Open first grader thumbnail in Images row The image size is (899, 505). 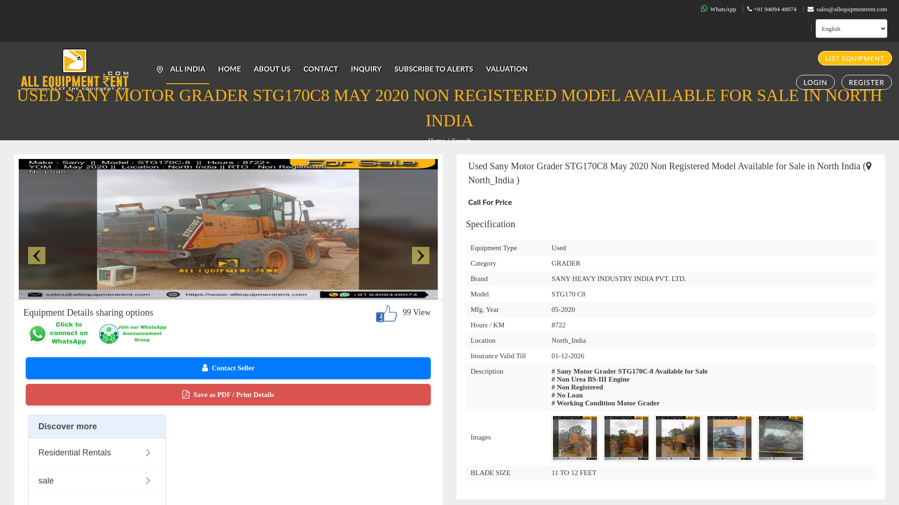click(x=575, y=438)
